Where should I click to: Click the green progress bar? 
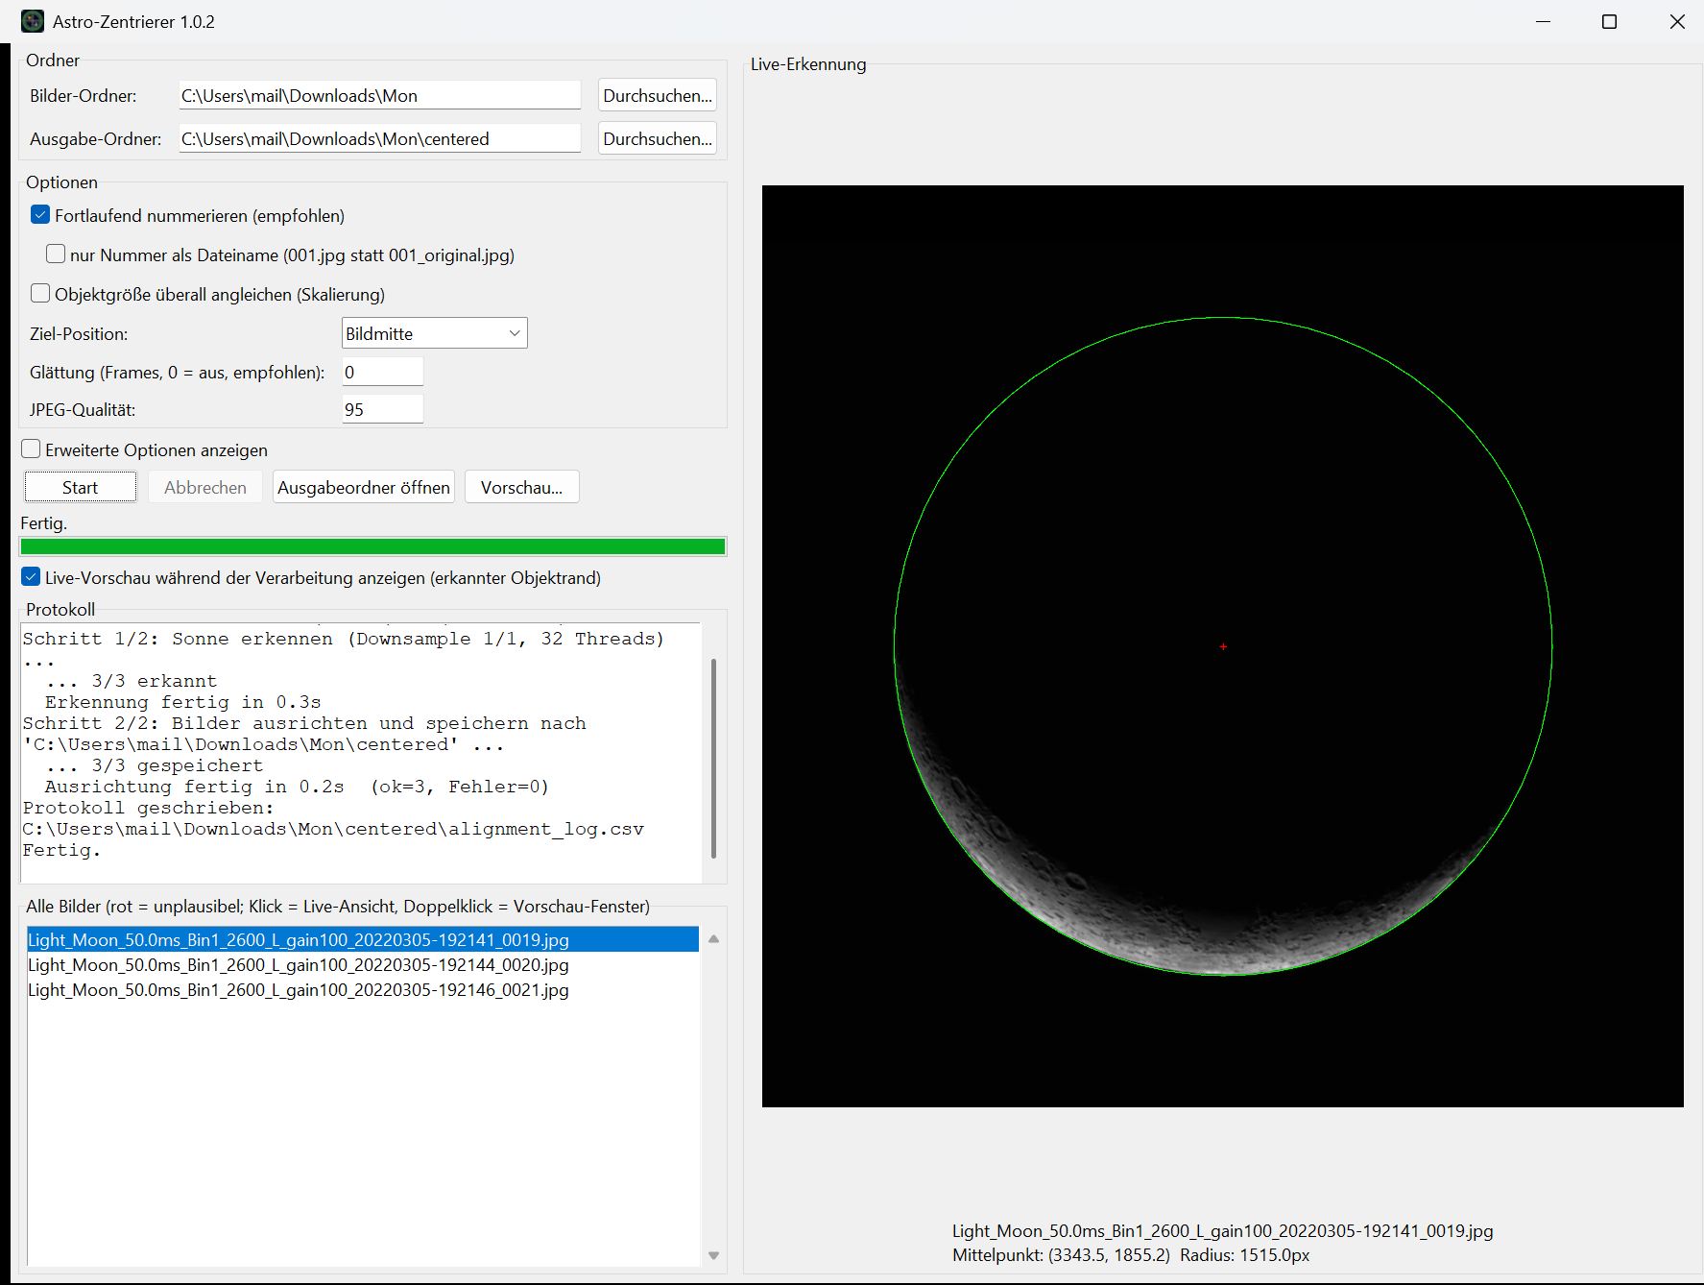372,546
